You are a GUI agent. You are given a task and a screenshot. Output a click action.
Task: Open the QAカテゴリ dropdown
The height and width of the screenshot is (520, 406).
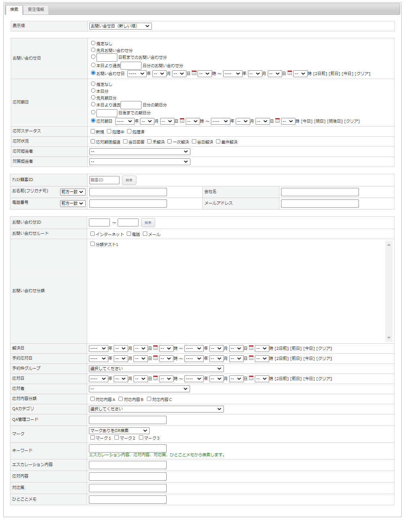[x=156, y=409]
